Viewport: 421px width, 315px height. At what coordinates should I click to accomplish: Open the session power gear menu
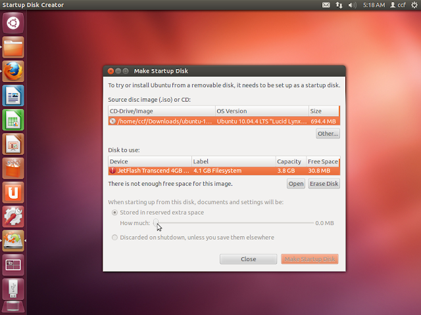pyautogui.click(x=414, y=5)
